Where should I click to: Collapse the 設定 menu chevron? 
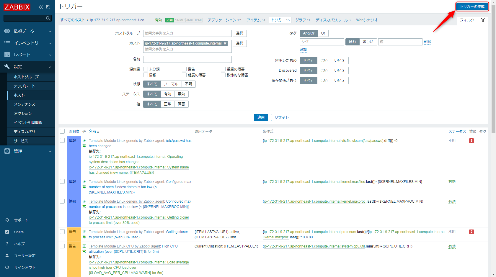point(50,67)
